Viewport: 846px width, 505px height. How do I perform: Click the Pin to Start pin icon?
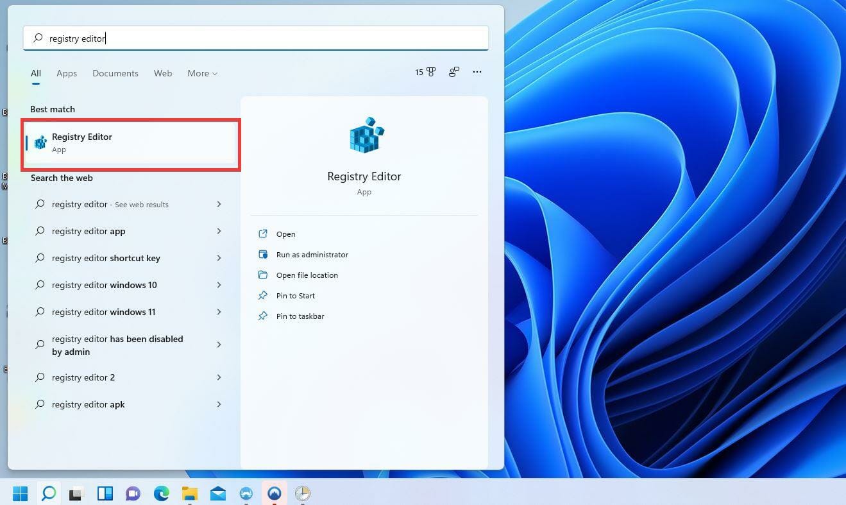(x=262, y=295)
